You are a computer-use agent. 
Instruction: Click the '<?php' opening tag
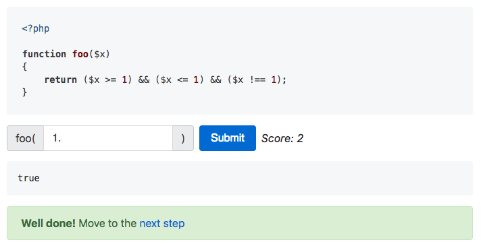pos(36,28)
